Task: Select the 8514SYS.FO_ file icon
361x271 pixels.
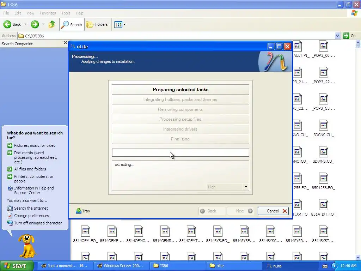Action: 218,231
